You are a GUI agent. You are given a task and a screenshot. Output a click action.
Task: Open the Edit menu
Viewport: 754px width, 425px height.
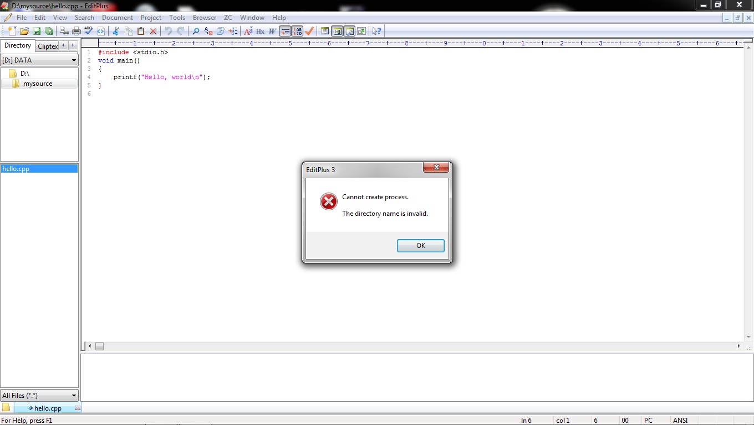[x=40, y=18]
